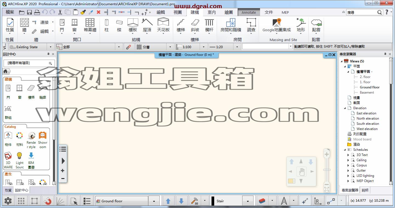Viewport: 395px width, 208px height.
Task: Toggle the selection cursor mode button
Action: [x=74, y=201]
